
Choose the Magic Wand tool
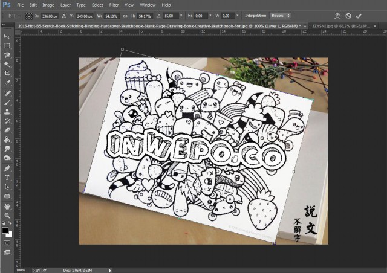click(7, 64)
